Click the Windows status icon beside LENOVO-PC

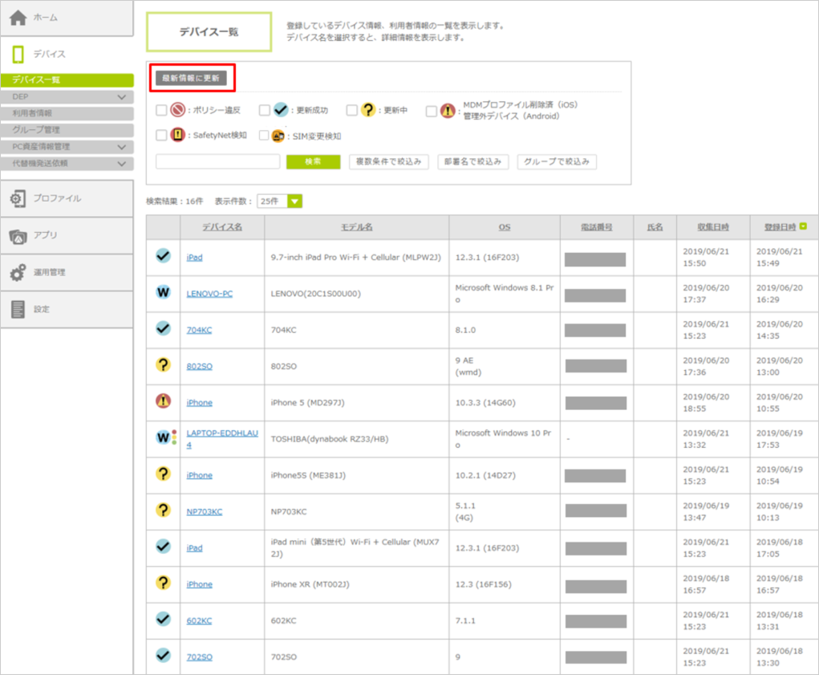(163, 293)
